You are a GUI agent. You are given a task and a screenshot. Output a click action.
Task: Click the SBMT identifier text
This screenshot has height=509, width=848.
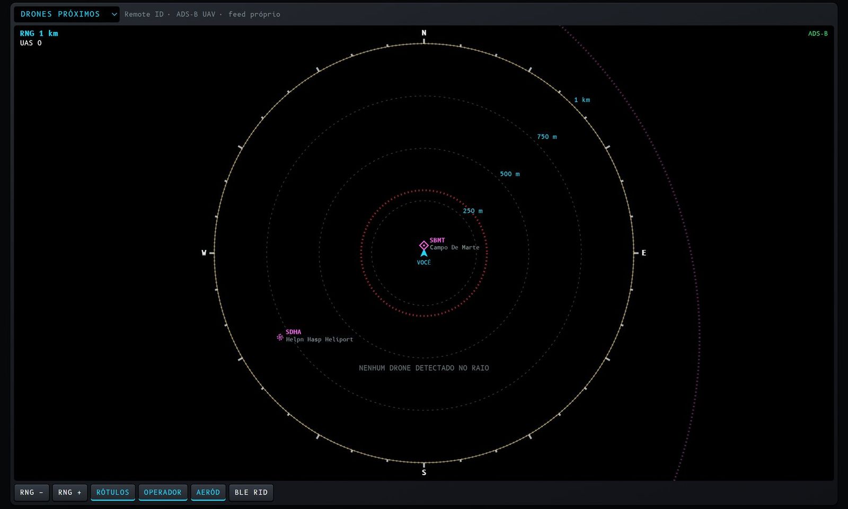[x=437, y=240]
